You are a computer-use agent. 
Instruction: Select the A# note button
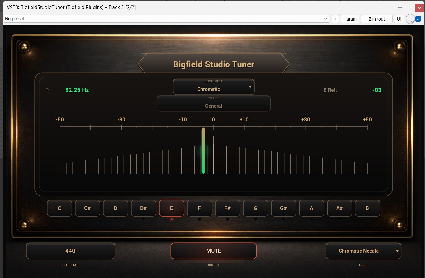[x=339, y=208]
